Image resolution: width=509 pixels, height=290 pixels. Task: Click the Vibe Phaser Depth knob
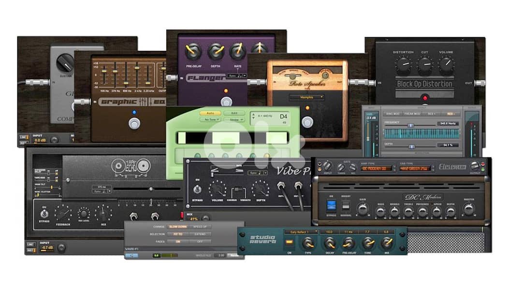click(x=261, y=189)
